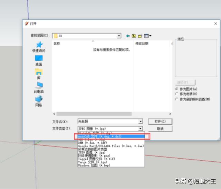The width and height of the screenshot is (221, 189).
Task: Sort by the 修改日期 date column header
Action: click(x=152, y=44)
